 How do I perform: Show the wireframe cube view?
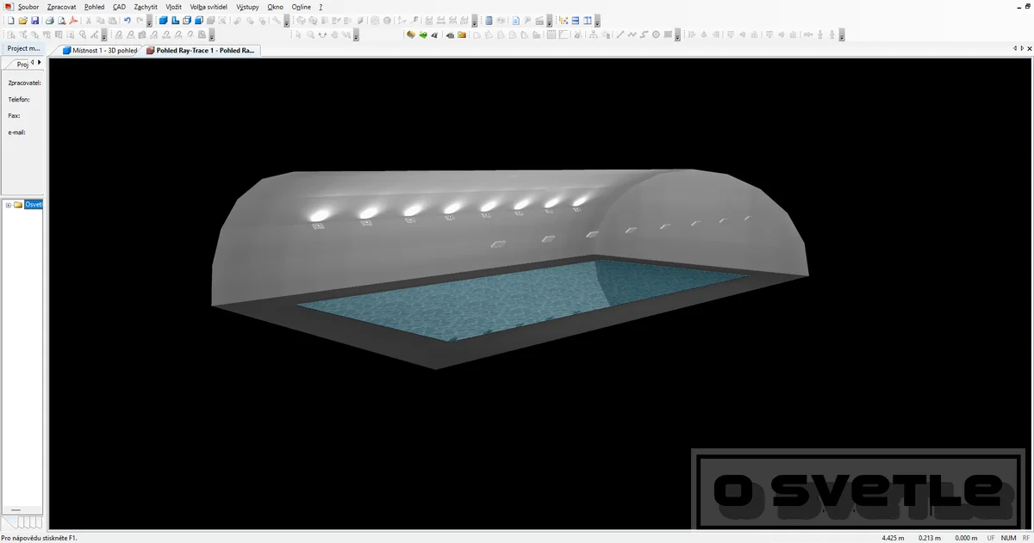point(187,21)
